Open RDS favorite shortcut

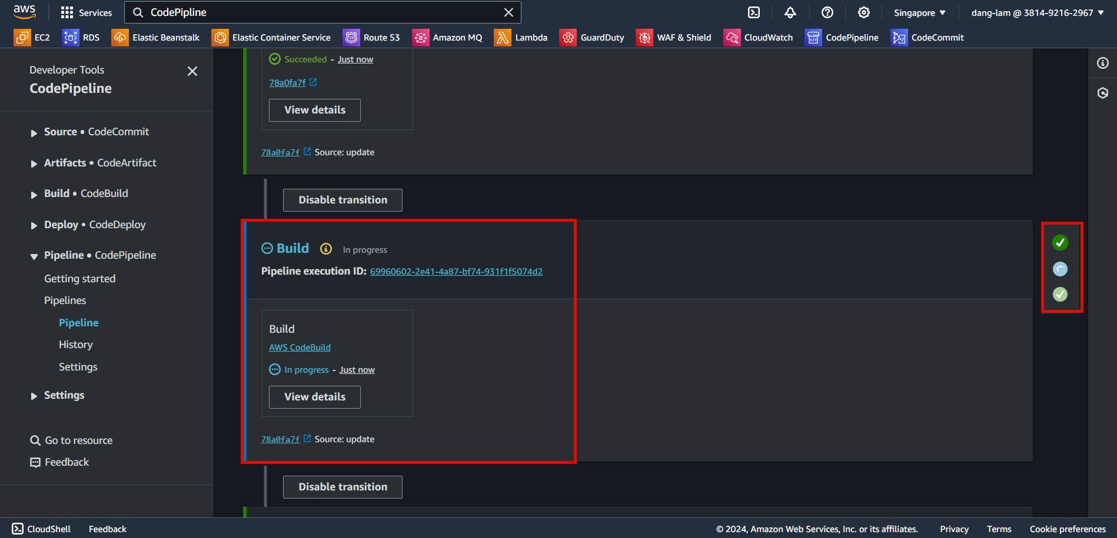tap(81, 38)
